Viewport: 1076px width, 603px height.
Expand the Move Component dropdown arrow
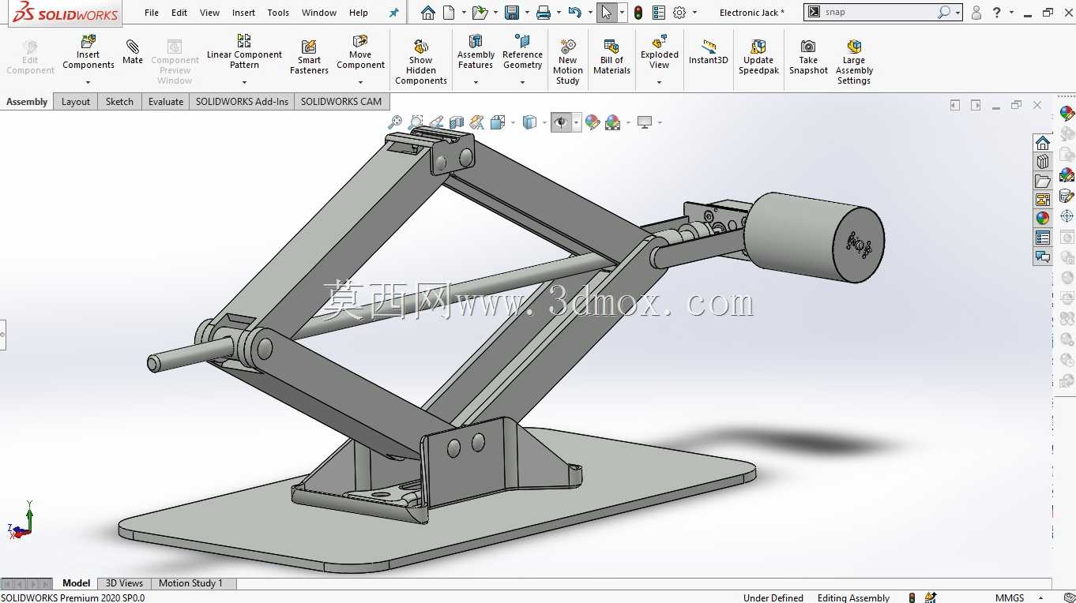click(360, 82)
